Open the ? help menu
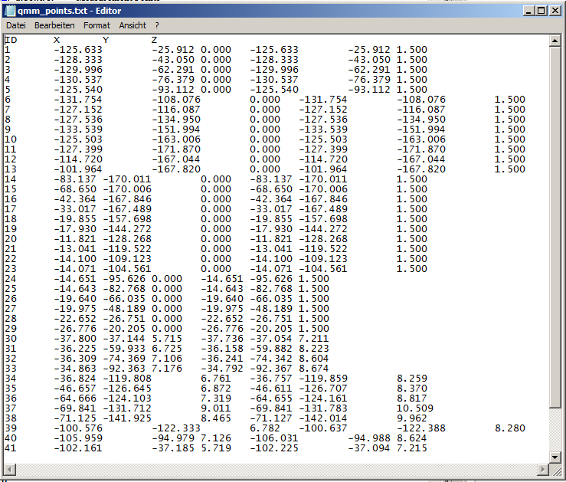Image resolution: width=566 pixels, height=482 pixels. [x=156, y=25]
